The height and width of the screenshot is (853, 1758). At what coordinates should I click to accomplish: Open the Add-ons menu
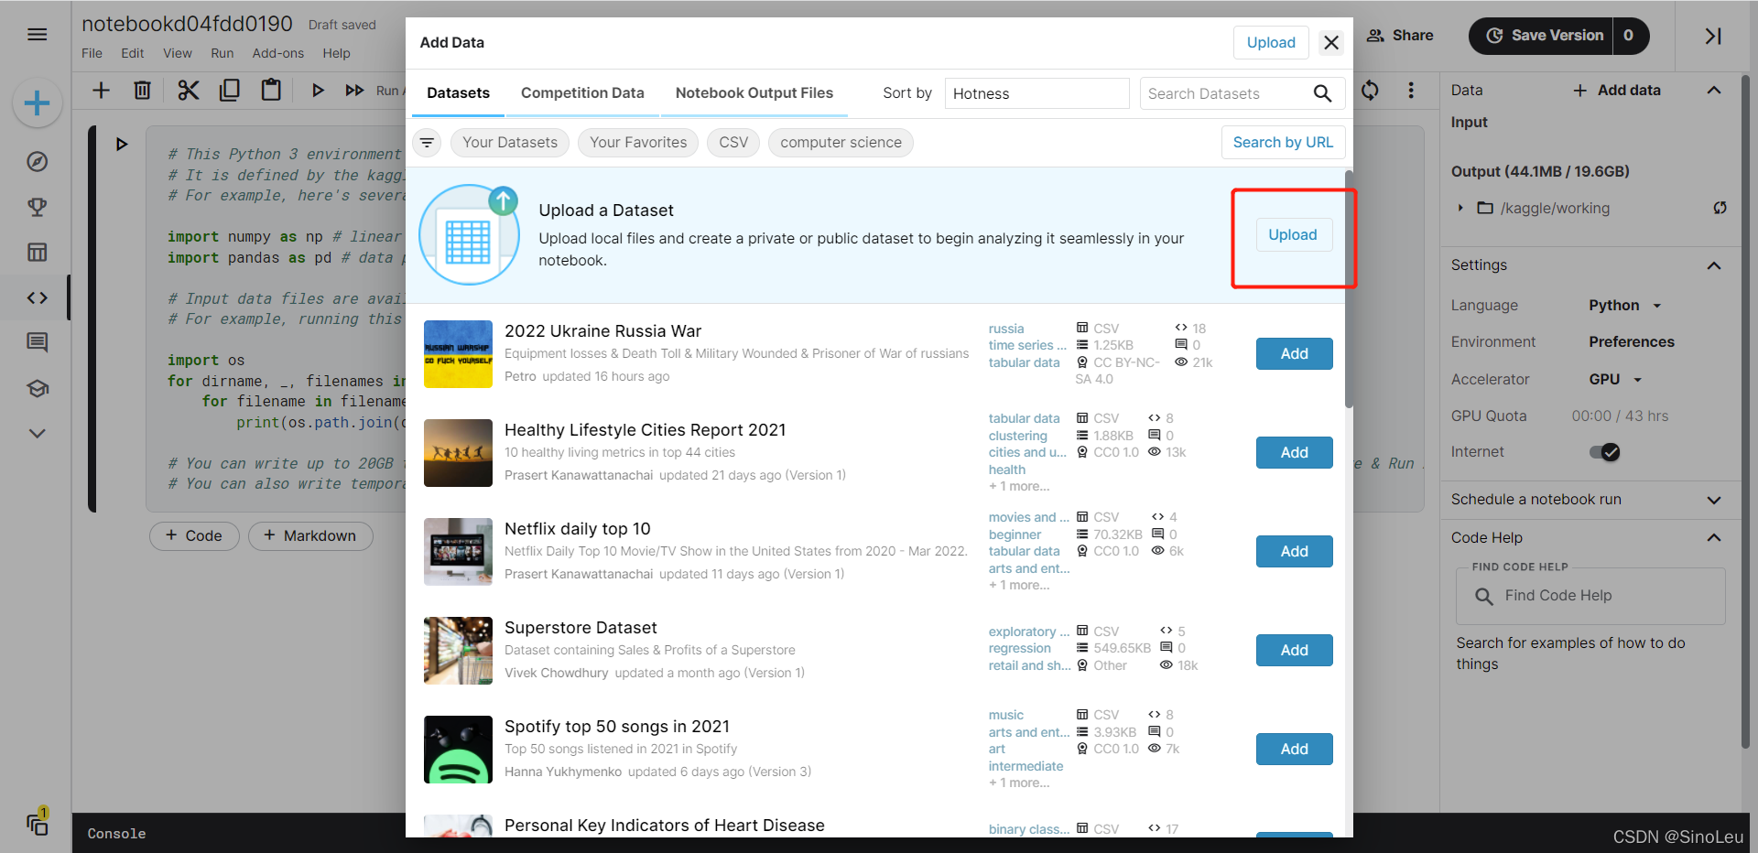tap(278, 53)
